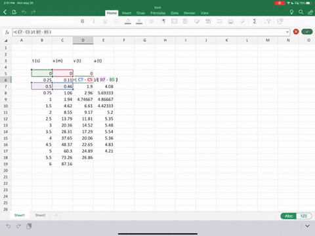Screen dimensions: 315x236
Task: Switch to the Review ribbon tab
Action: tap(190, 13)
